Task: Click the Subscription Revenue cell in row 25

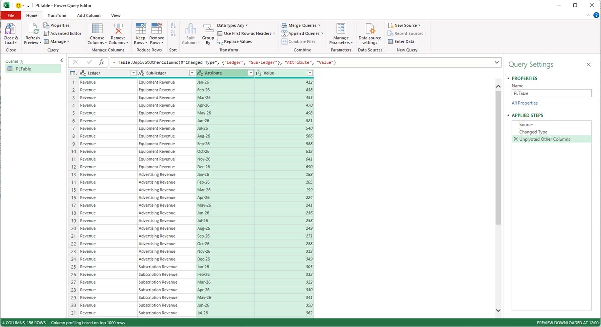Action: click(167, 267)
